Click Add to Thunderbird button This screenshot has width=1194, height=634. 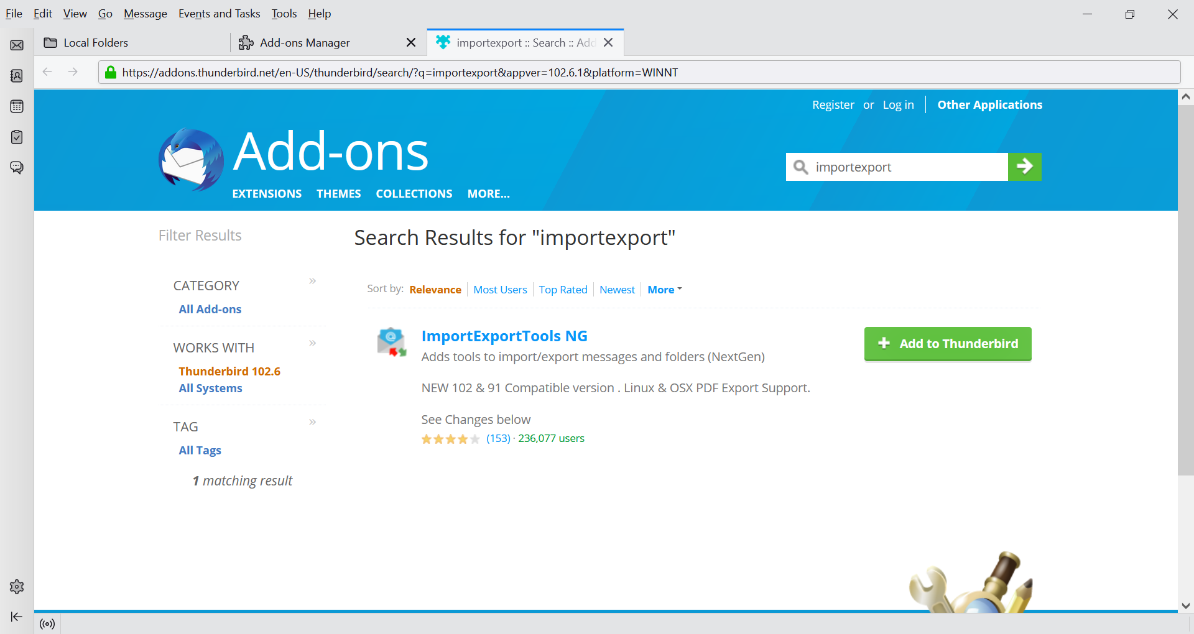(948, 344)
